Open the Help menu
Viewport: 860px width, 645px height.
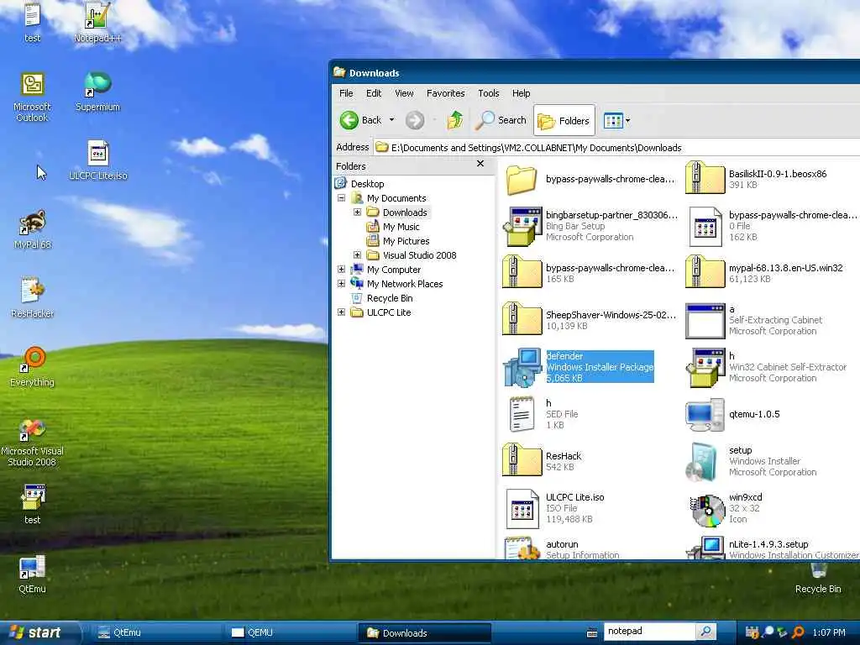pos(521,93)
